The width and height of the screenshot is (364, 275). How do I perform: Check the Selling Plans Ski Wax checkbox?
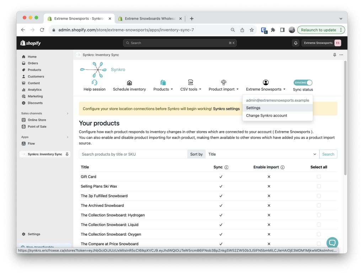[319, 186]
